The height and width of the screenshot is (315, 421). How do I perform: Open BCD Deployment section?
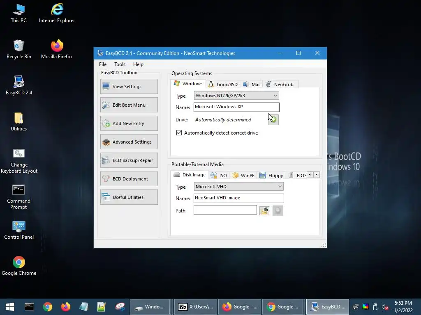coord(129,179)
